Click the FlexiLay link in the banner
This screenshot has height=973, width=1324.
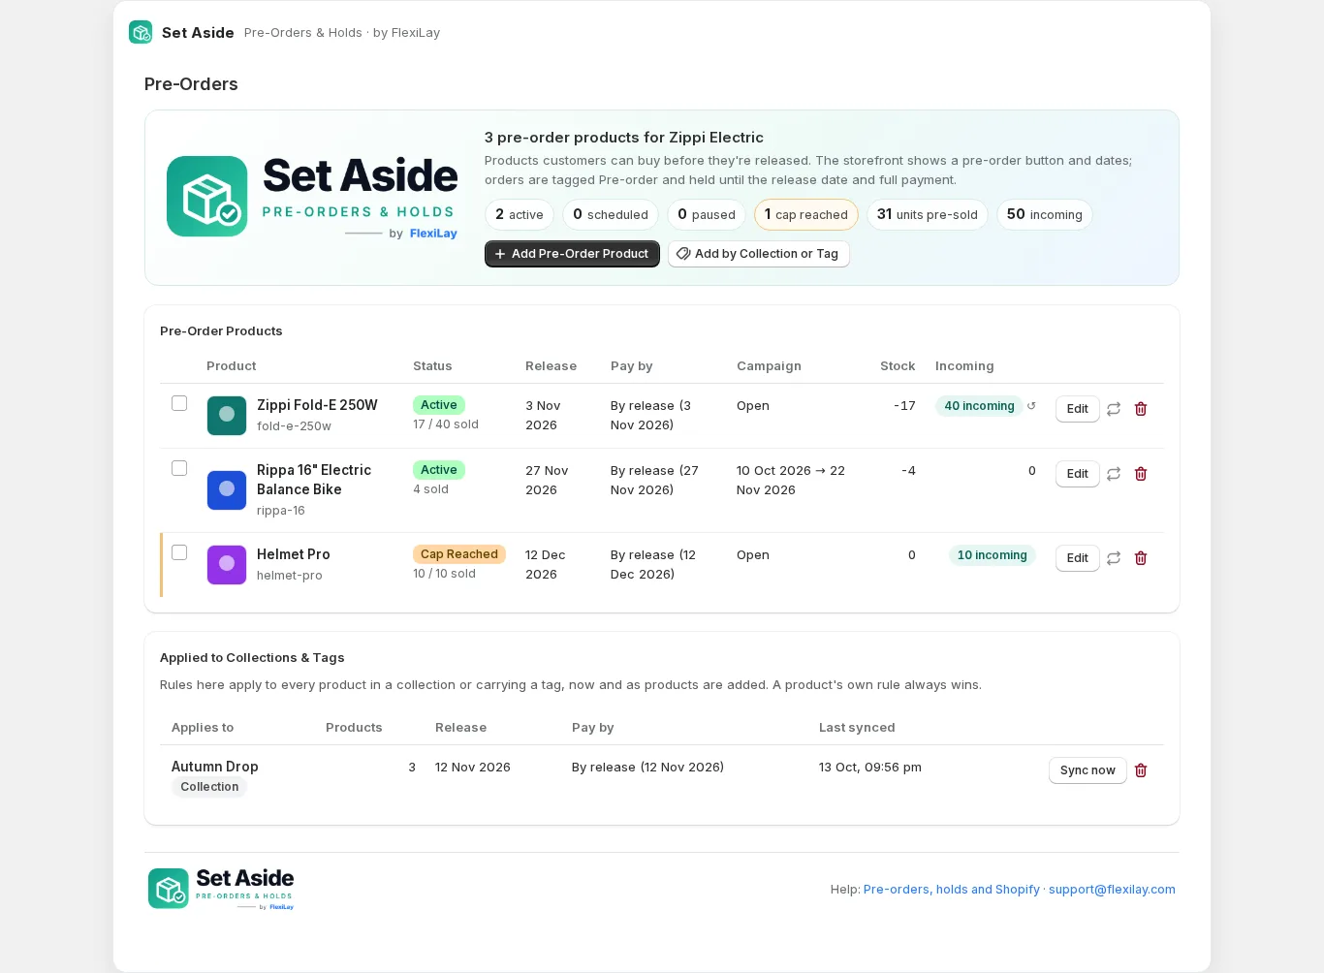coord(433,234)
